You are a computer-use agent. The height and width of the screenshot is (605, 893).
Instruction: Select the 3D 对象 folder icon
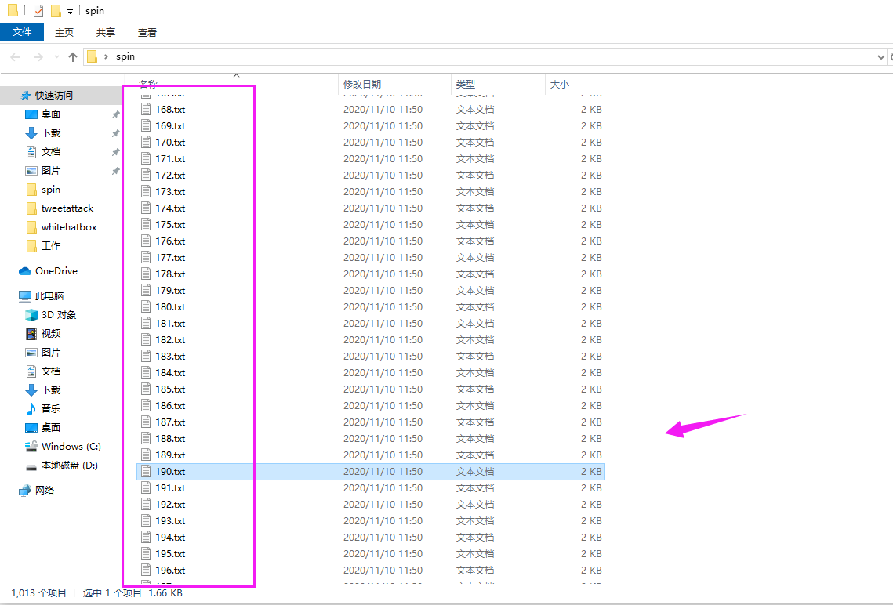[x=31, y=315]
